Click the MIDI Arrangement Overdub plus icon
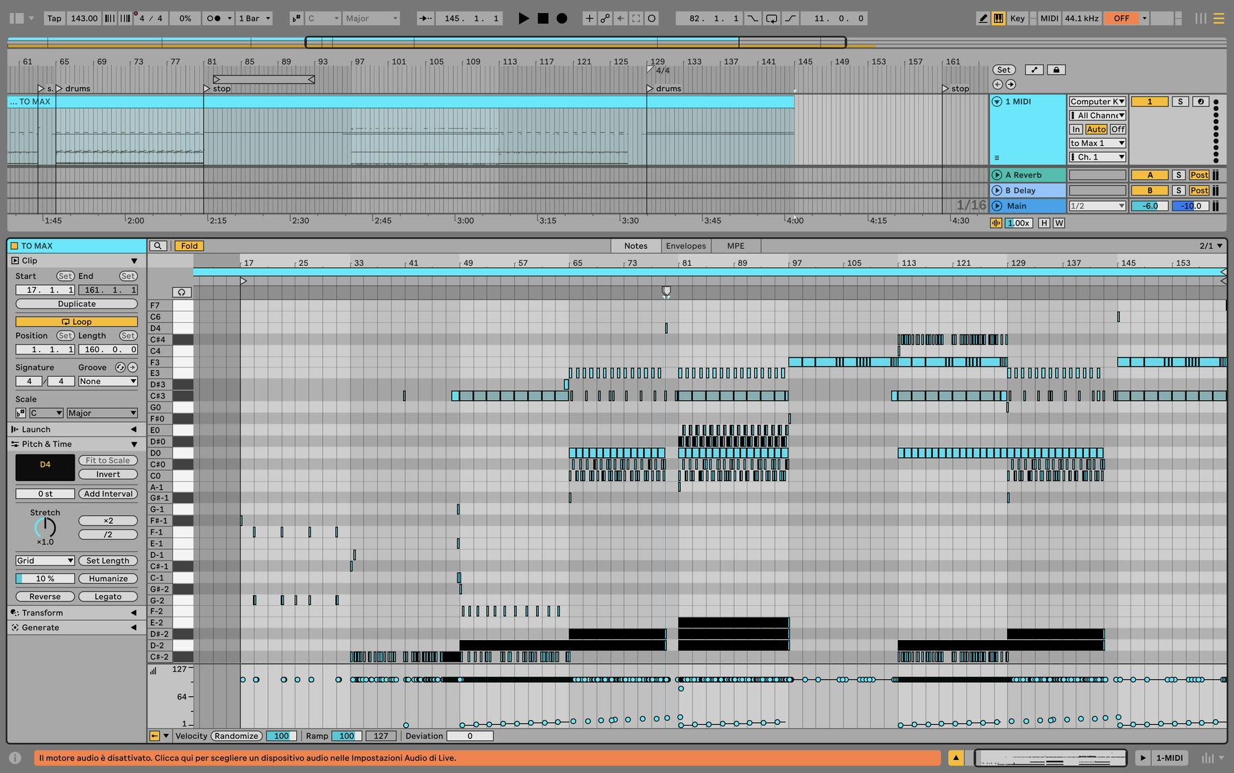Viewport: 1234px width, 773px height. point(589,19)
